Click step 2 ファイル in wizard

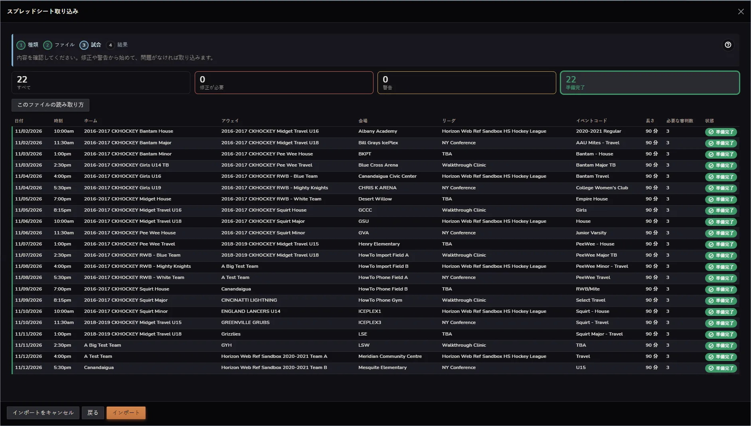pos(59,45)
